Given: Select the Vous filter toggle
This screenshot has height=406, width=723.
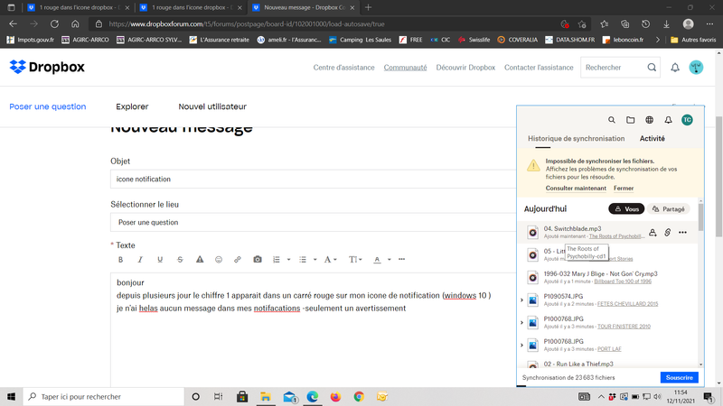Looking at the screenshot, I should (x=626, y=208).
